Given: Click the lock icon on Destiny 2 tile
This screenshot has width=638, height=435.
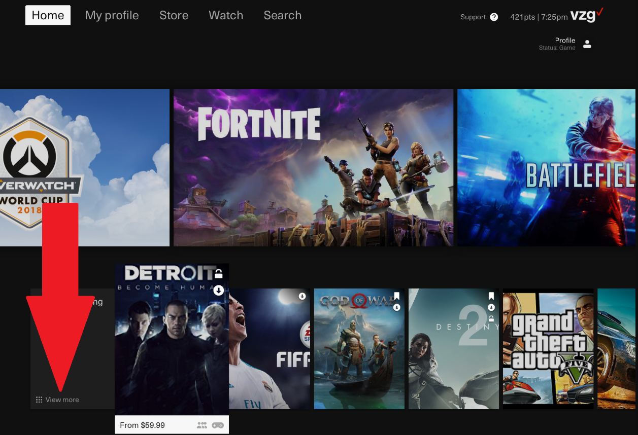Looking at the screenshot, I should 491,318.
